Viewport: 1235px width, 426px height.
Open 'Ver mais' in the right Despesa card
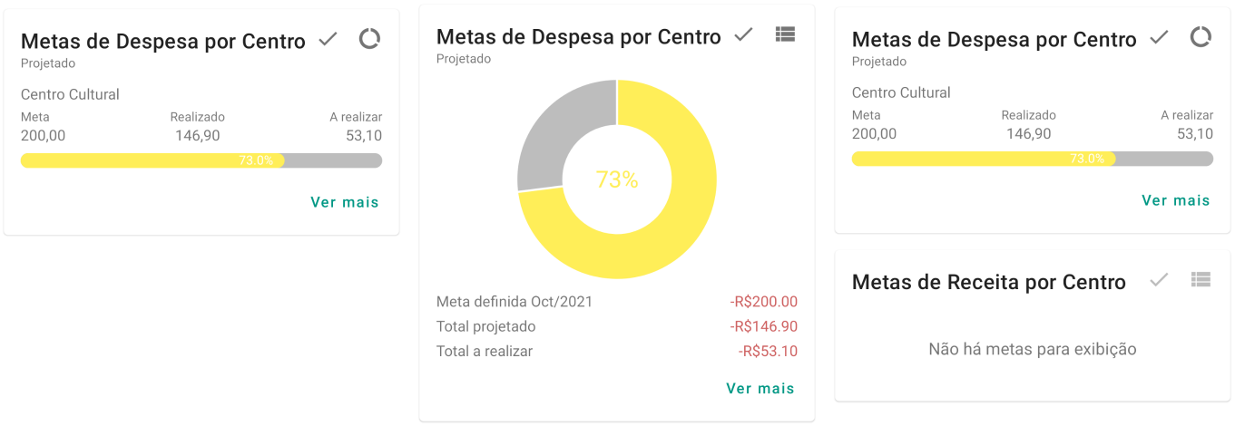1176,200
